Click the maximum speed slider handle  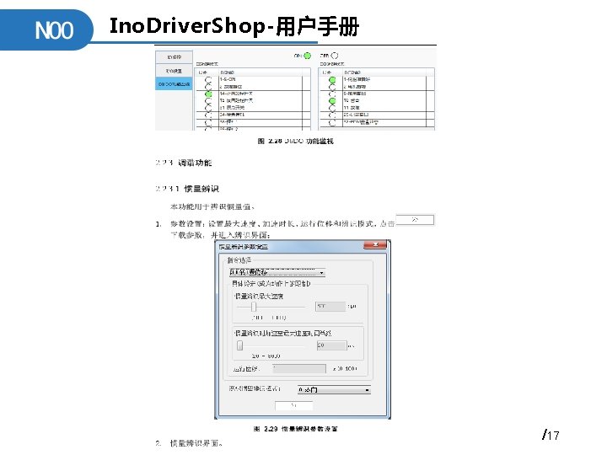[x=254, y=307]
